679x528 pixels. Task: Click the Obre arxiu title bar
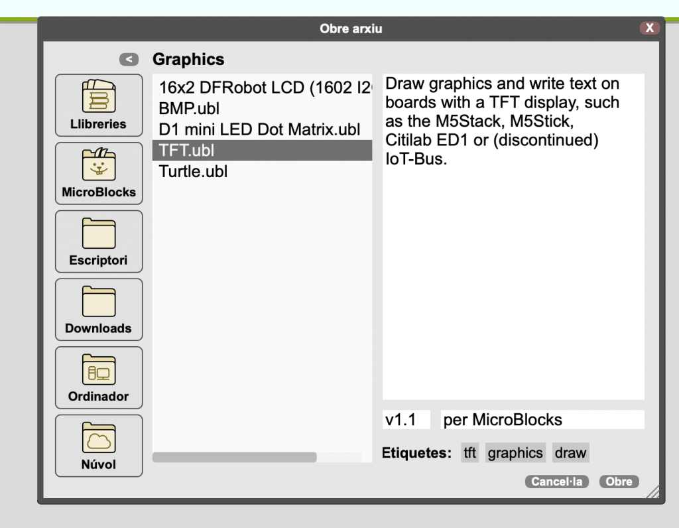click(x=351, y=29)
